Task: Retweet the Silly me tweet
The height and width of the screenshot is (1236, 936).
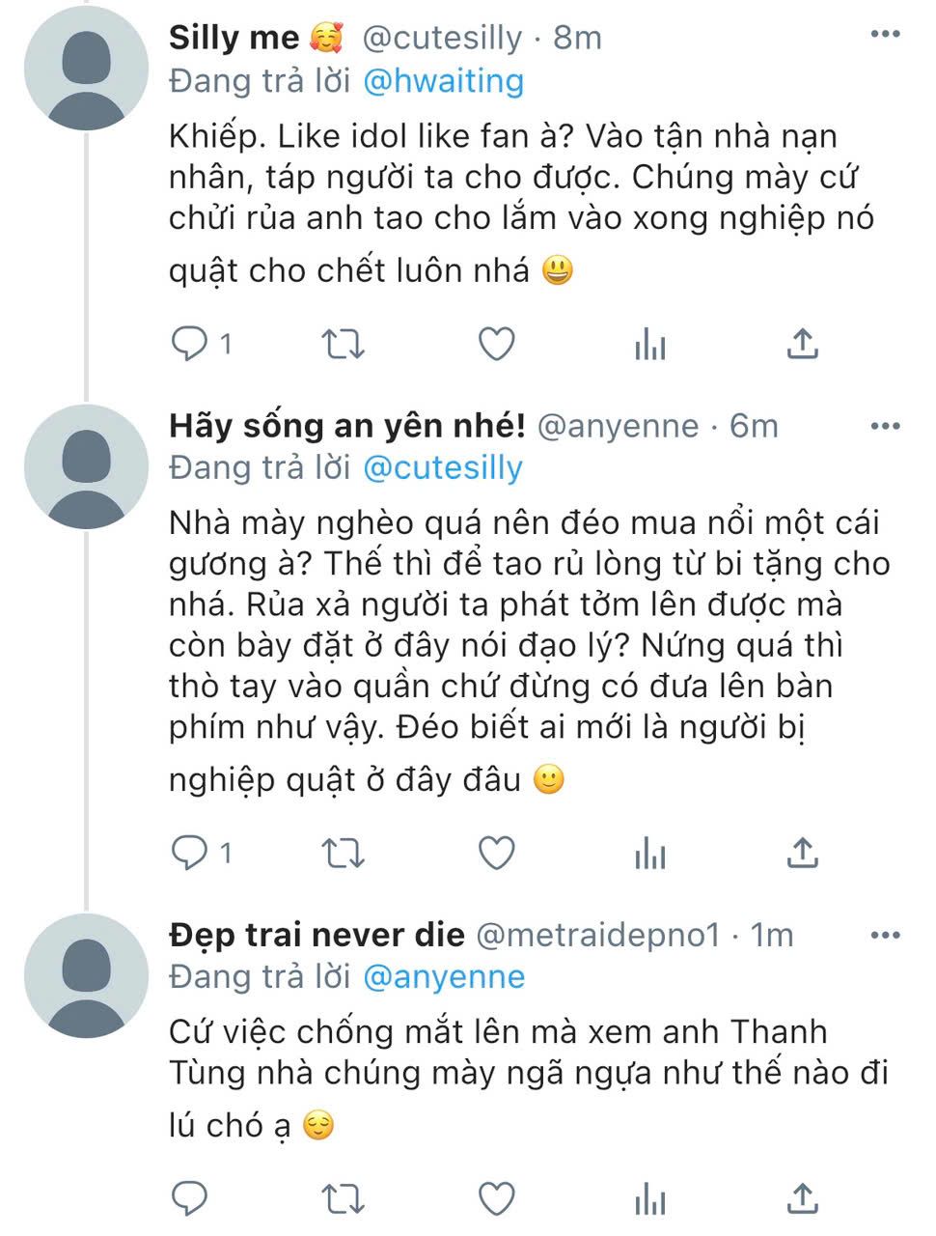Action: tap(343, 344)
